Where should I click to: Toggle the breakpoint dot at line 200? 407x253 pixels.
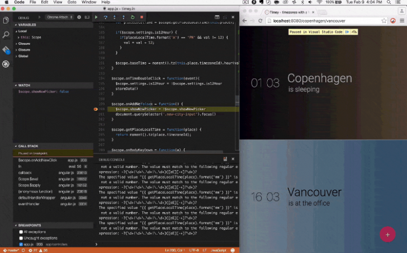click(96, 109)
